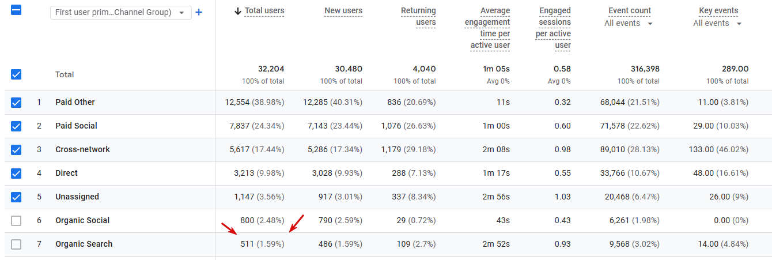The width and height of the screenshot is (772, 260).
Task: Uncheck the Direct row checkbox
Action: click(x=16, y=174)
